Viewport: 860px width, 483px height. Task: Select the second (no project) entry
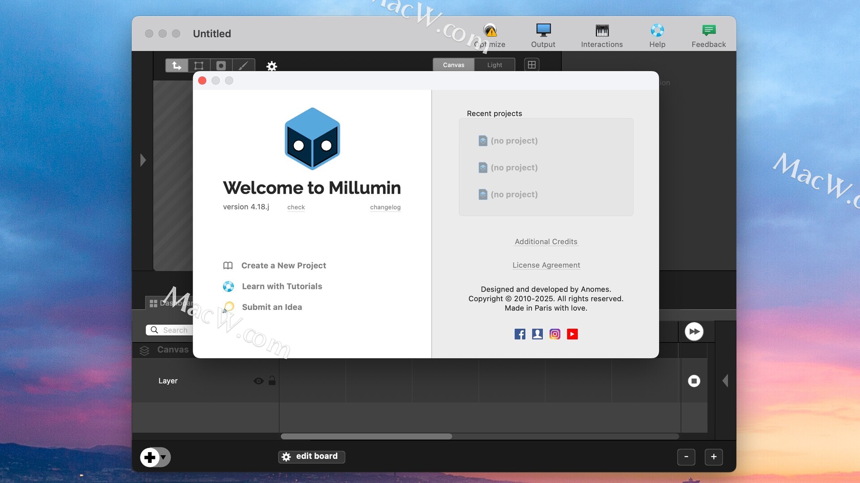click(x=508, y=167)
